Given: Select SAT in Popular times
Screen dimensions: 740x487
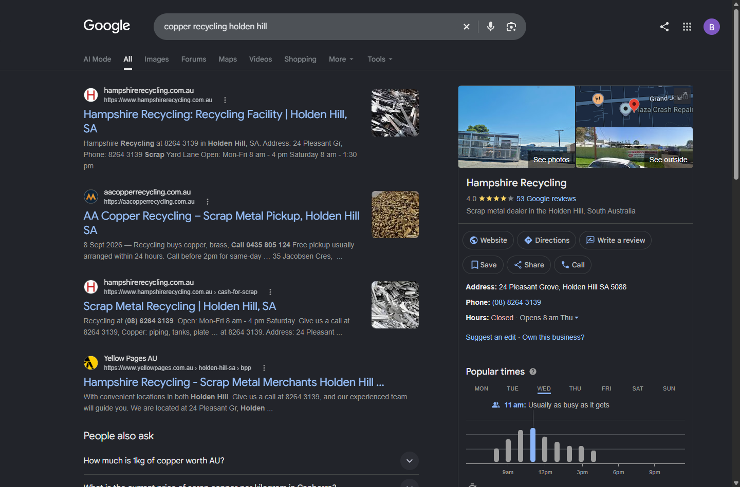Looking at the screenshot, I should coord(638,388).
